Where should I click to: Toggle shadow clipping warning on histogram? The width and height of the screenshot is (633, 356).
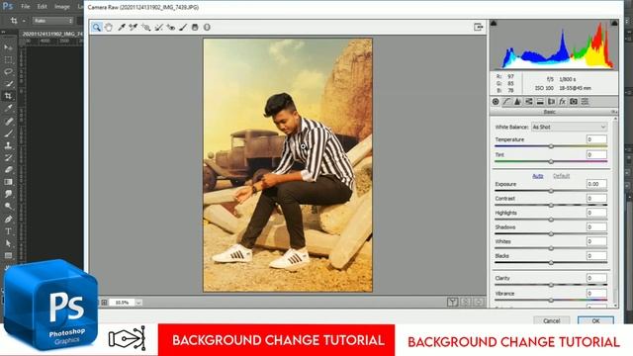pos(494,24)
